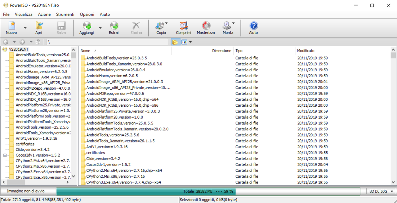Open the BD DL 50G media dropdown
The width and height of the screenshot is (397, 203).
[381, 191]
